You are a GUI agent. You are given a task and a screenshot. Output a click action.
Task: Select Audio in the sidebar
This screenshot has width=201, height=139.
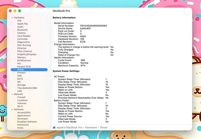point(20,27)
